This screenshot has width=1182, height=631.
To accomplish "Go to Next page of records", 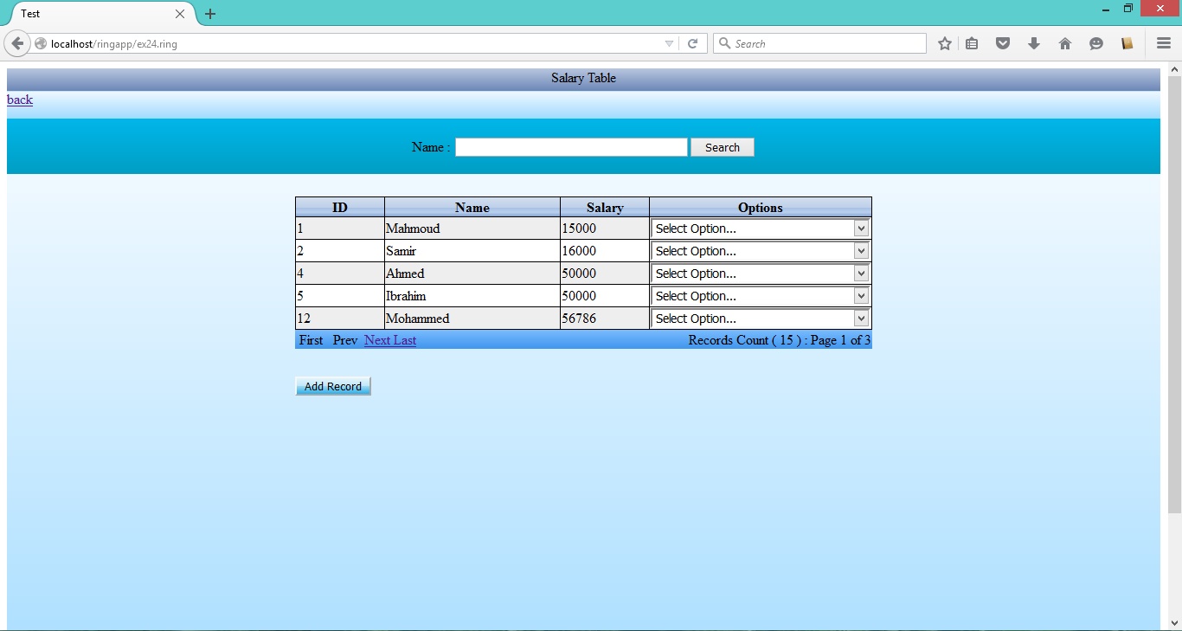I will pos(376,340).
